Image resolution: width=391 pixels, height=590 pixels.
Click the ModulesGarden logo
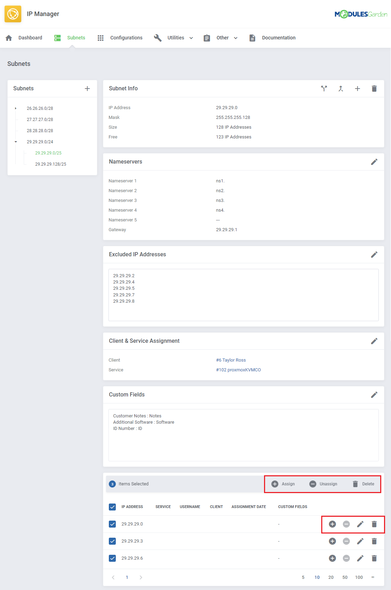tap(361, 14)
